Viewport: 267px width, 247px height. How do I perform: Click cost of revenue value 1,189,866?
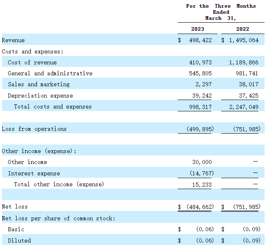[244, 62]
